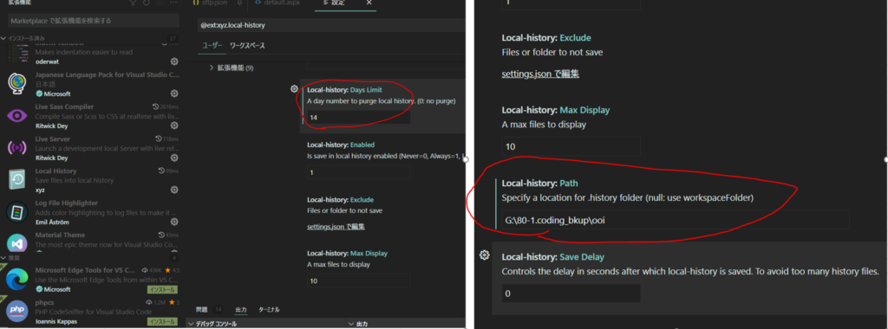
Task: Click the 27 installed extensions count badge
Action: 173,38
